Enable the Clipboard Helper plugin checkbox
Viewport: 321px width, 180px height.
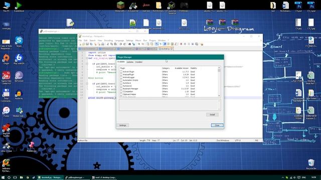coord(121,94)
